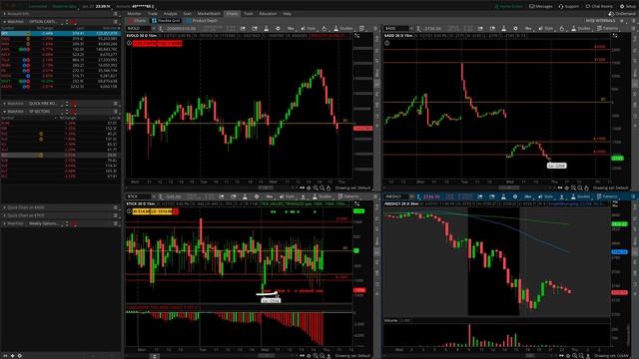639x359 pixels.
Task: Open the Help tab
Action: pos(287,13)
